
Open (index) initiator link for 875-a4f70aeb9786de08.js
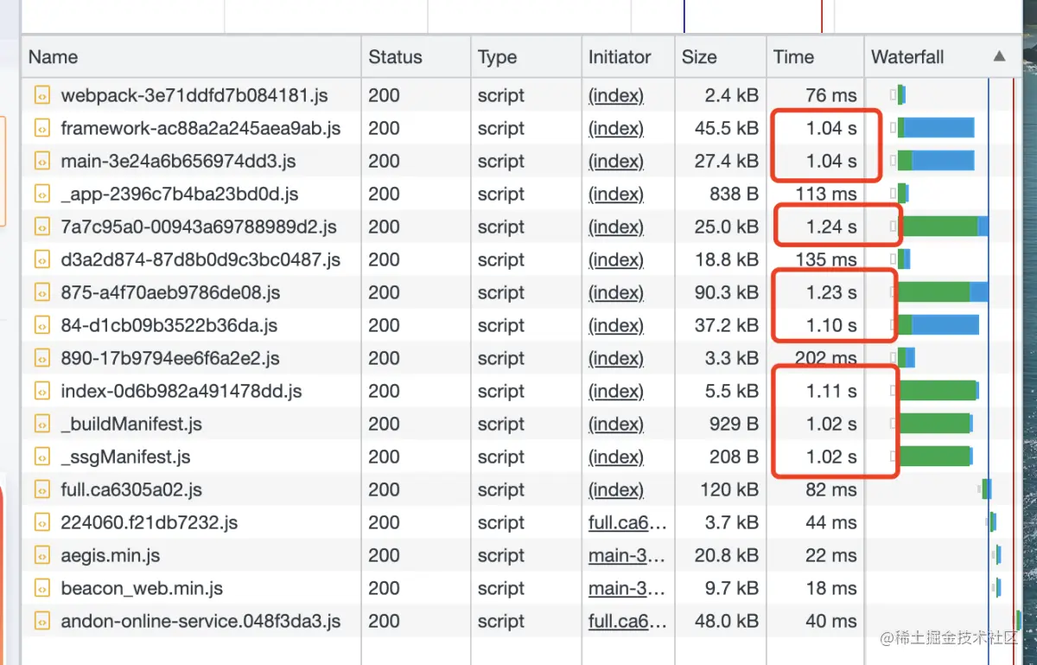point(616,292)
